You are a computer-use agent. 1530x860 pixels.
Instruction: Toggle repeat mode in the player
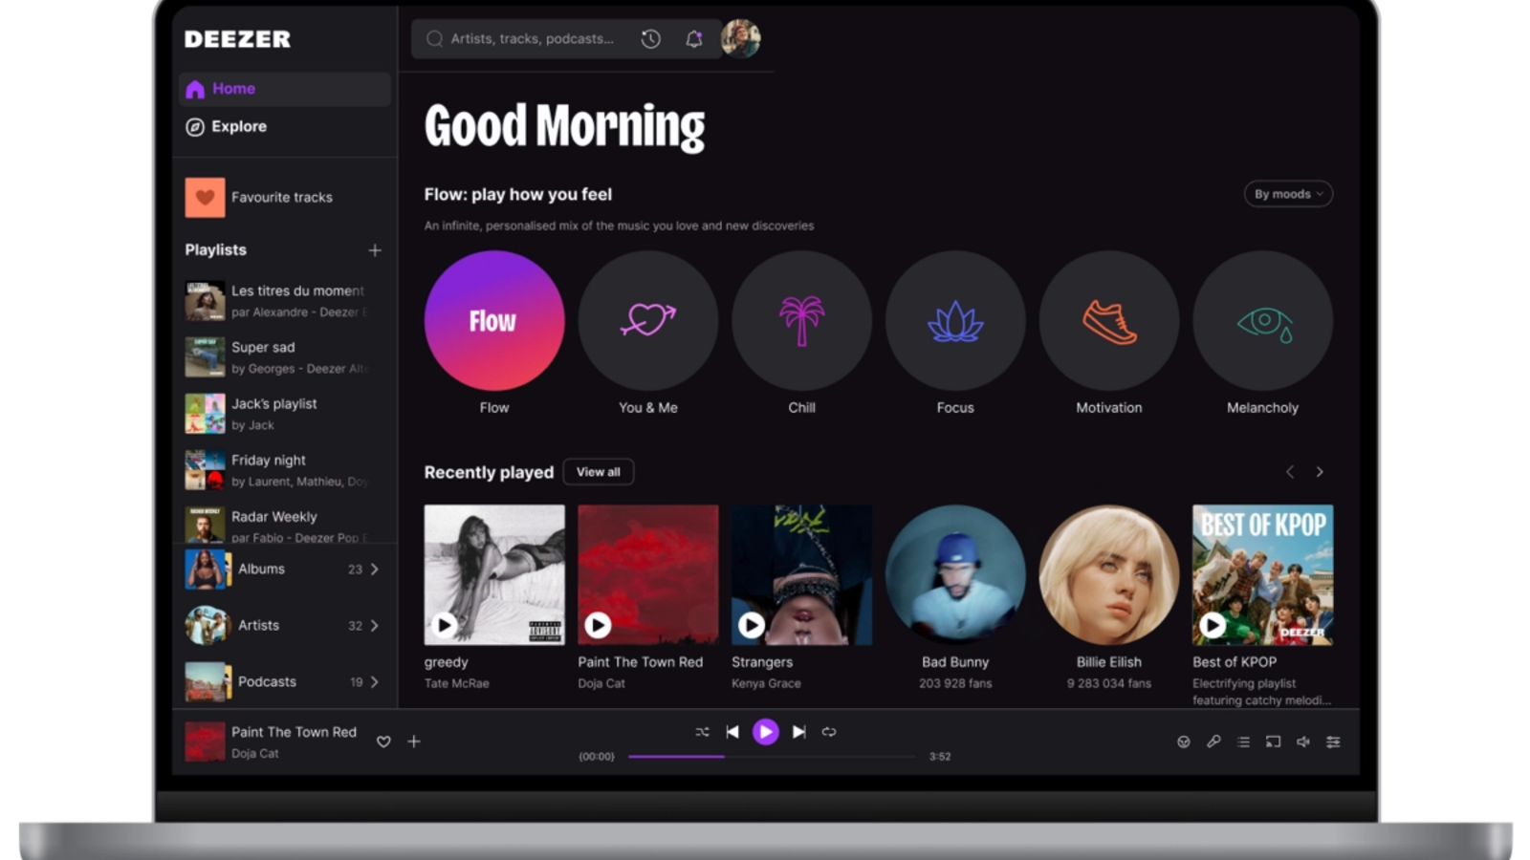point(829,732)
